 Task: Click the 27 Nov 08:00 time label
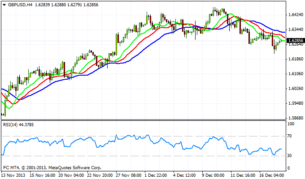click(x=129, y=175)
